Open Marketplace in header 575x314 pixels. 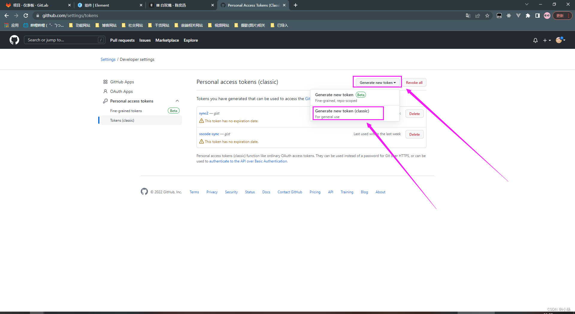click(167, 40)
